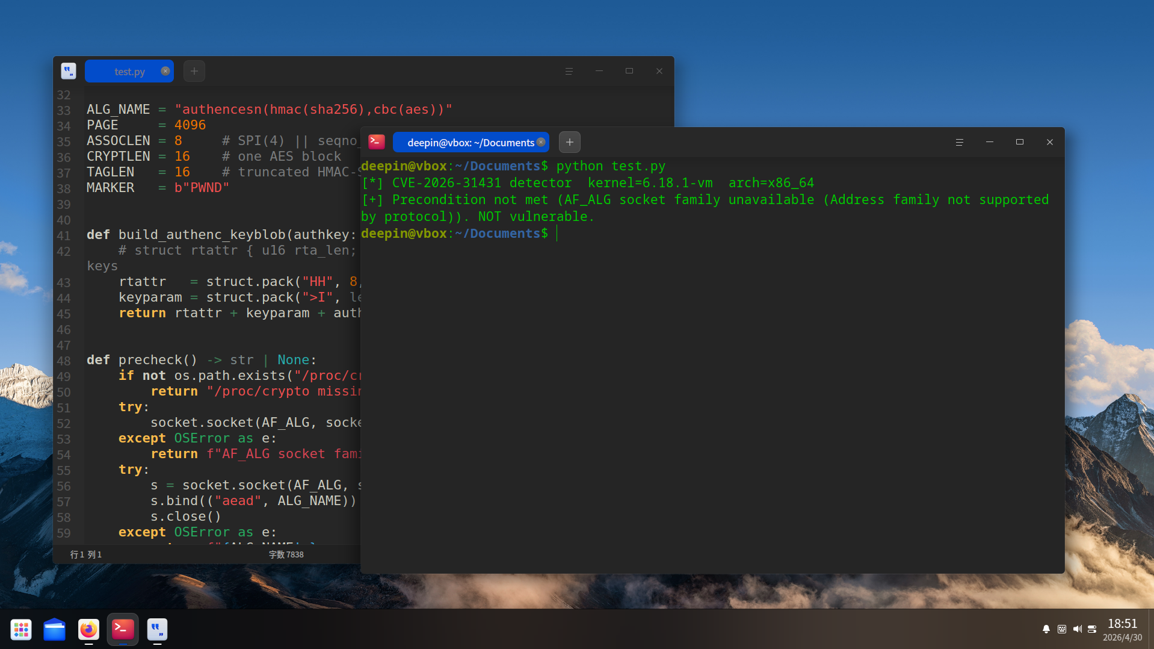
Task: Open the terminal hamburger menu
Action: point(960,142)
